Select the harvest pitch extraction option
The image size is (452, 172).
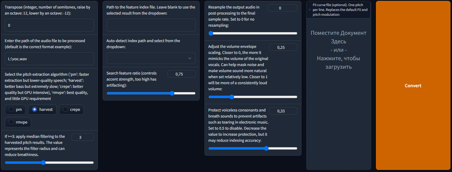[42, 109]
